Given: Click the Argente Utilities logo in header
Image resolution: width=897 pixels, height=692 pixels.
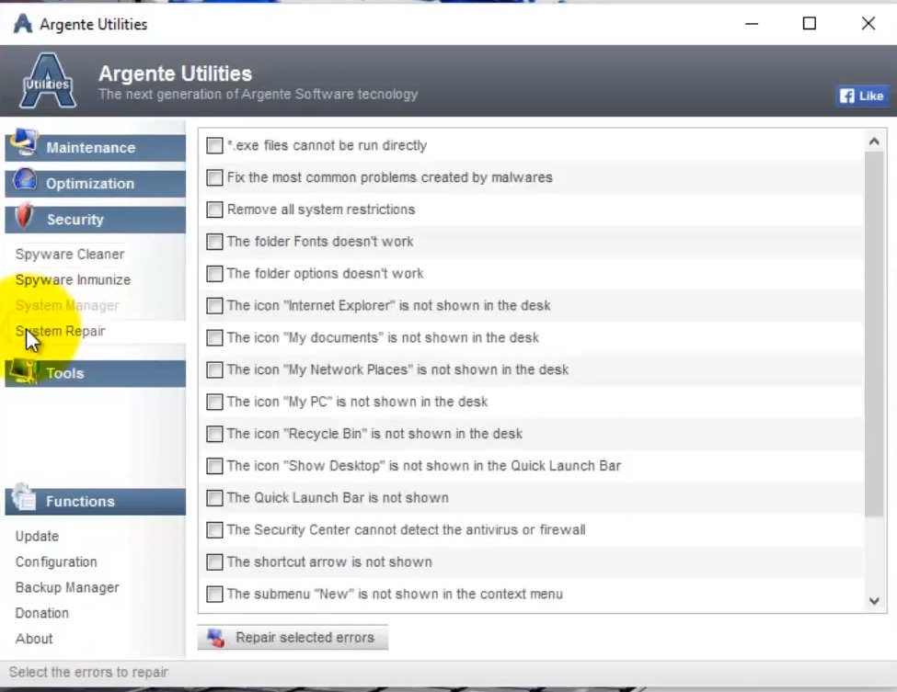Looking at the screenshot, I should (48, 81).
